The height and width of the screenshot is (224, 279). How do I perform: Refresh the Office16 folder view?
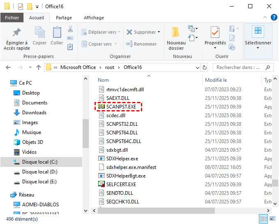tap(205, 67)
